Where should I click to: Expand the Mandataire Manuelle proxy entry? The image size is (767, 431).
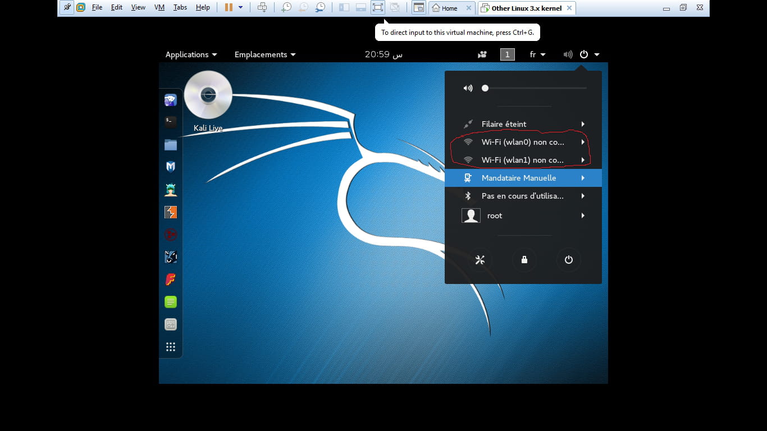523,178
